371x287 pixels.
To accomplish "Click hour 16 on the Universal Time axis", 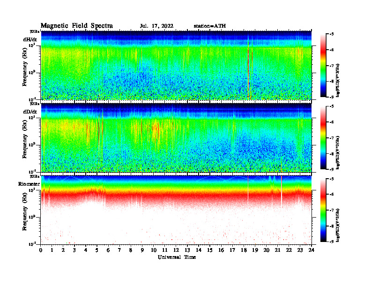I will (x=221, y=250).
